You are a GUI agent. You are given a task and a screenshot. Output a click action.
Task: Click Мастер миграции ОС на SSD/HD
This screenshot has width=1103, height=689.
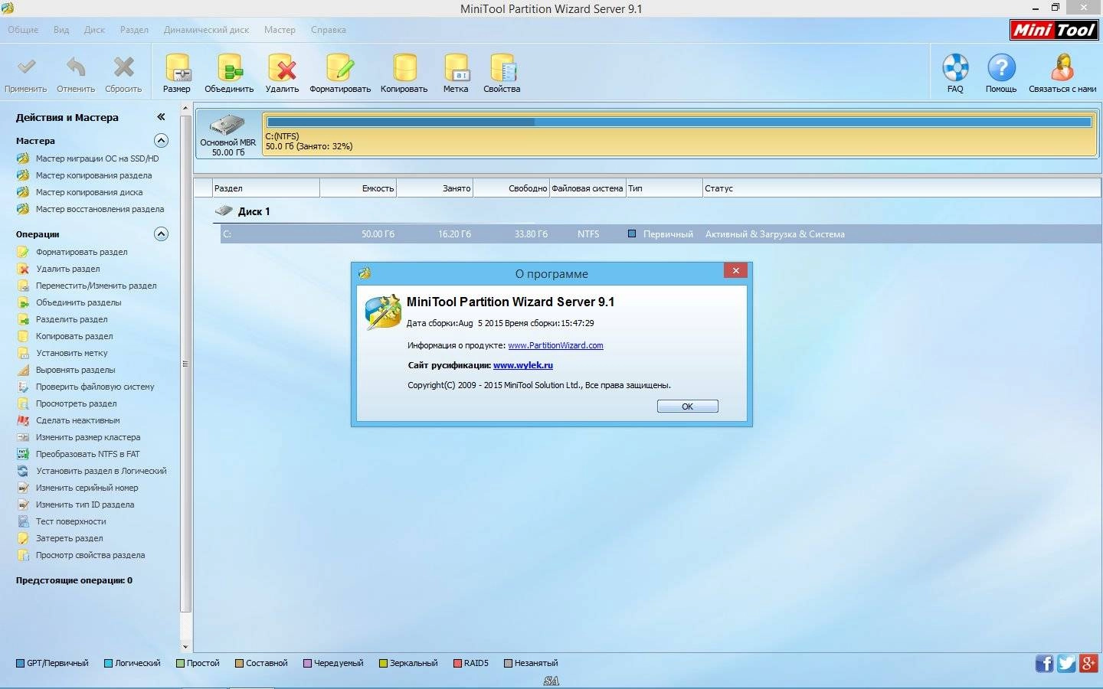pyautogui.click(x=97, y=158)
